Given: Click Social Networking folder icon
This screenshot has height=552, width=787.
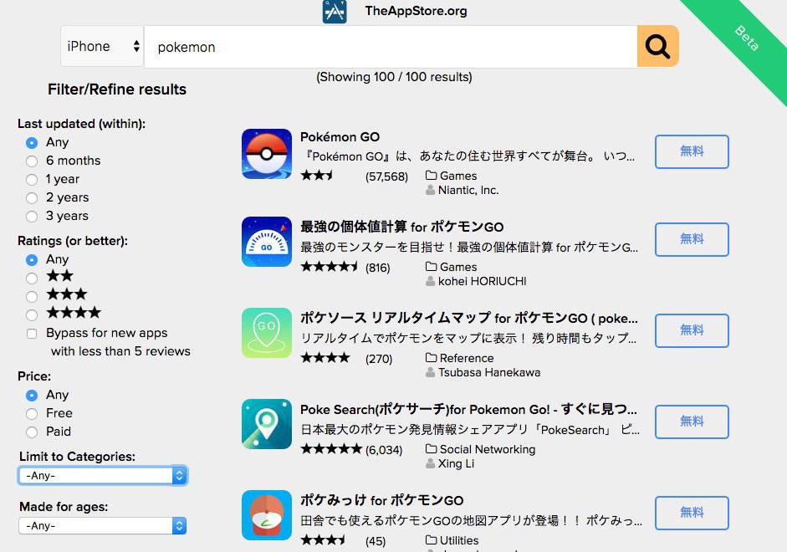Looking at the screenshot, I should pyautogui.click(x=432, y=449).
